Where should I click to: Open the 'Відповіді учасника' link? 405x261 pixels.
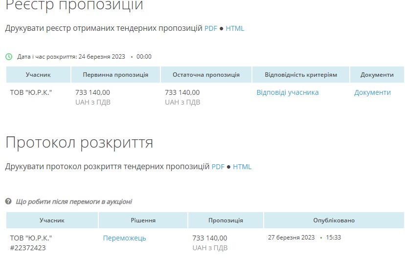[288, 92]
